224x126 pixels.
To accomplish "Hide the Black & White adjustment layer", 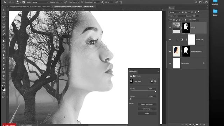I will [x=170, y=40].
